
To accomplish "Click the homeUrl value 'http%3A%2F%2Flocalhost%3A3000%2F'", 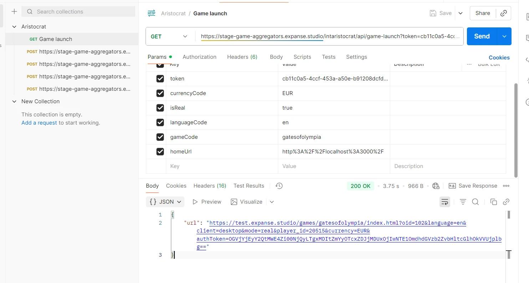I will coord(333,152).
